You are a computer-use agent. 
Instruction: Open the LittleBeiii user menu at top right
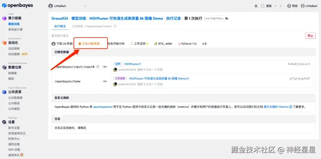[x=309, y=6]
